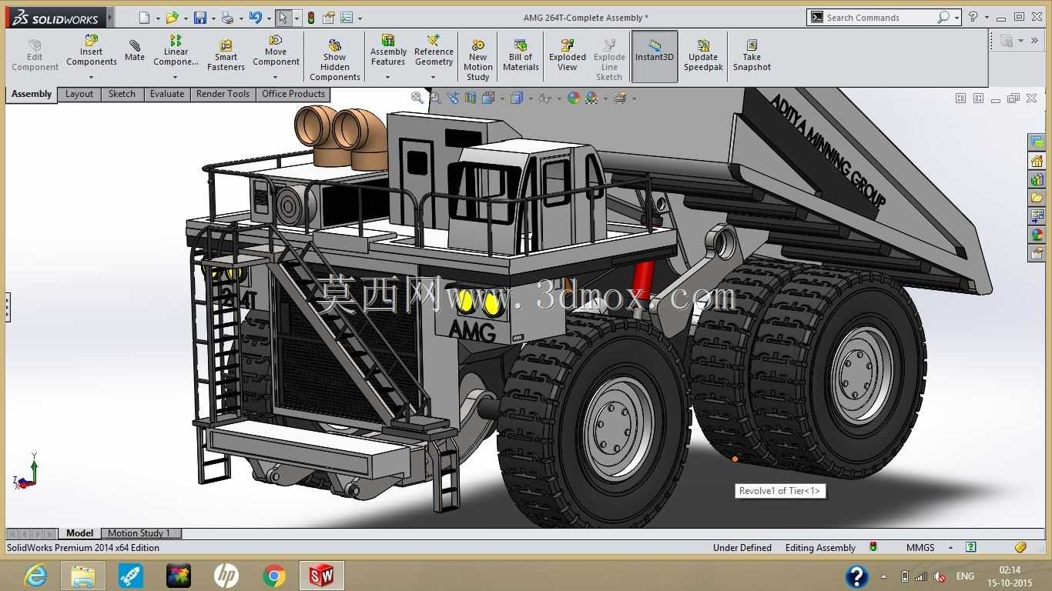Switch to Motion Study 1 tab
1052x591 pixels.
coord(139,533)
